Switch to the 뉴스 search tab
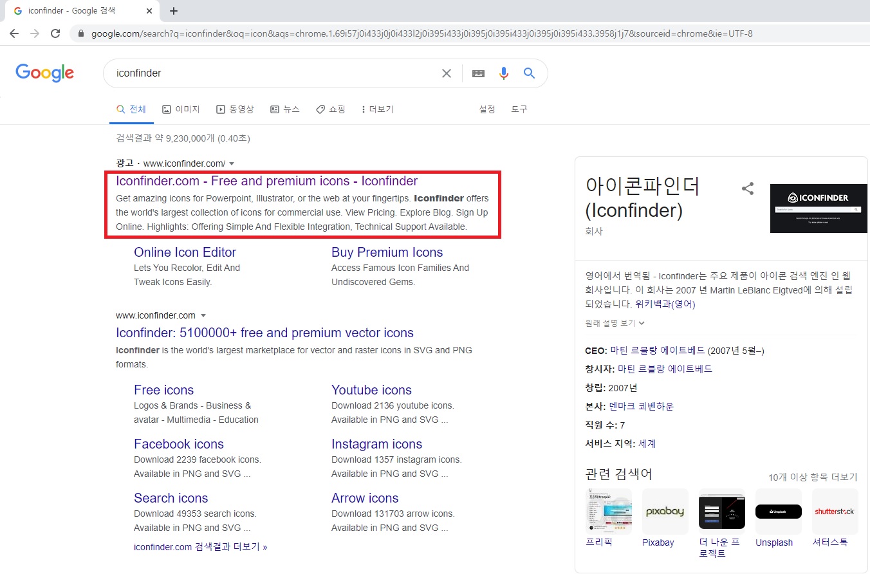The width and height of the screenshot is (870, 574). [x=285, y=109]
